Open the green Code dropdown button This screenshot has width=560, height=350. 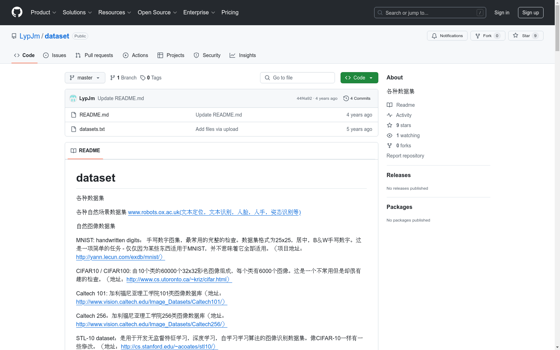click(359, 78)
